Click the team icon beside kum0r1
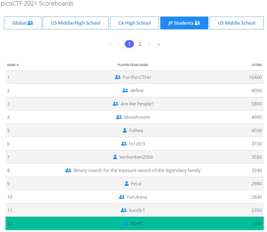267x232 pixels. [124, 210]
